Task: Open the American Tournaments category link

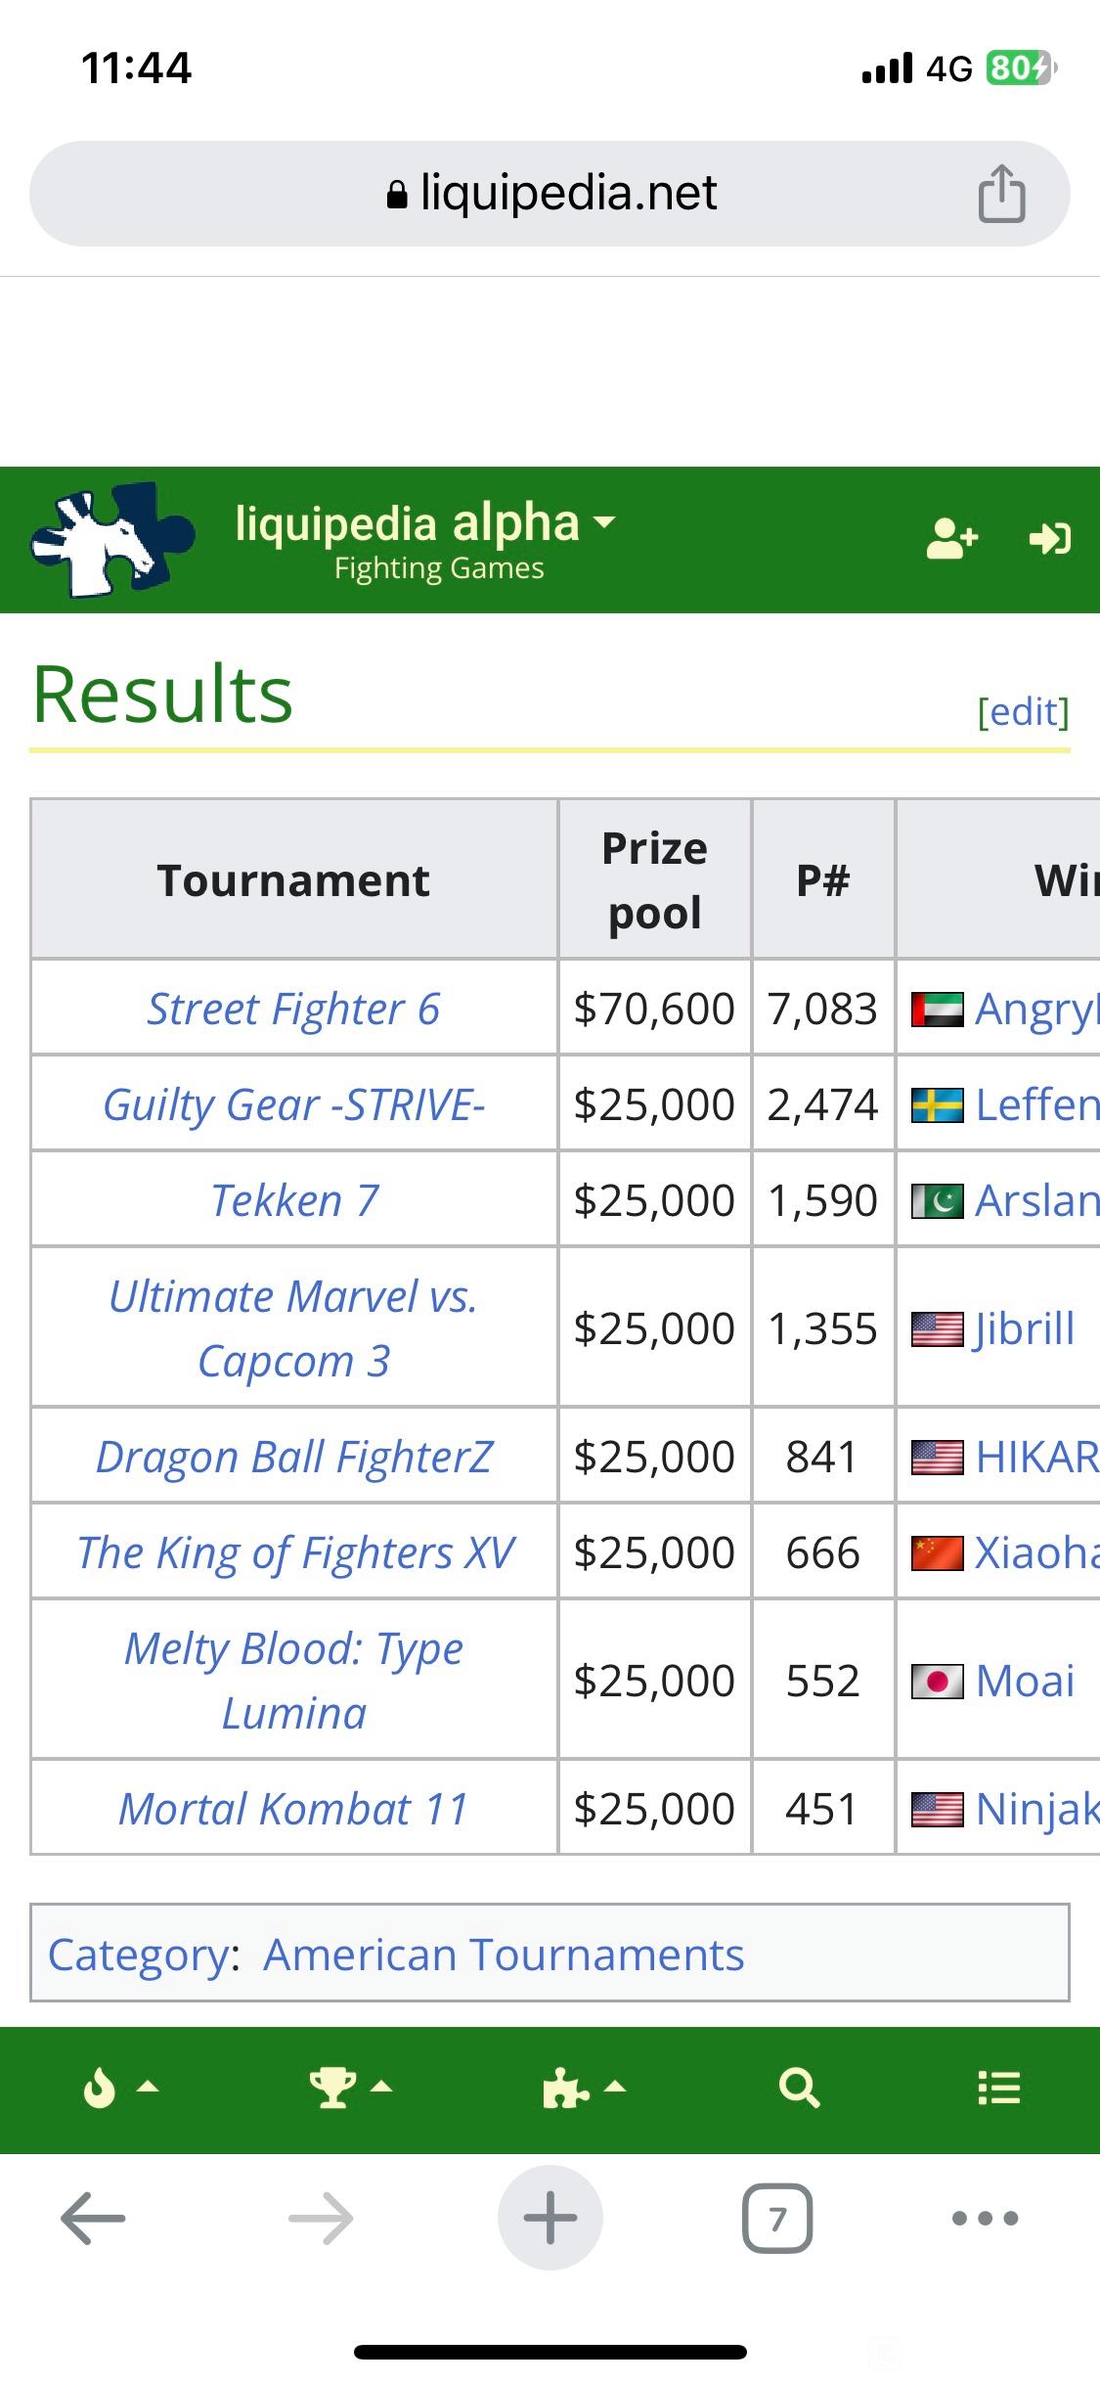Action: click(x=504, y=1956)
